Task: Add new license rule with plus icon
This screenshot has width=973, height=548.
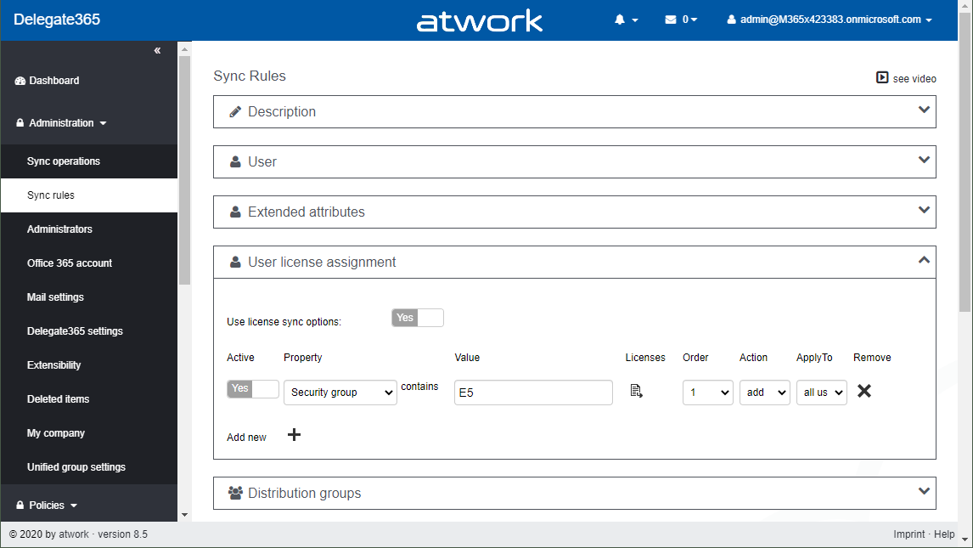Action: 295,435
